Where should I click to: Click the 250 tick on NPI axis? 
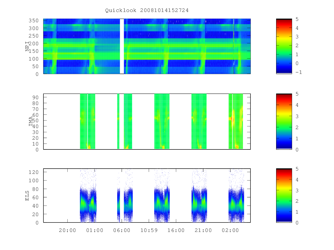34,36
